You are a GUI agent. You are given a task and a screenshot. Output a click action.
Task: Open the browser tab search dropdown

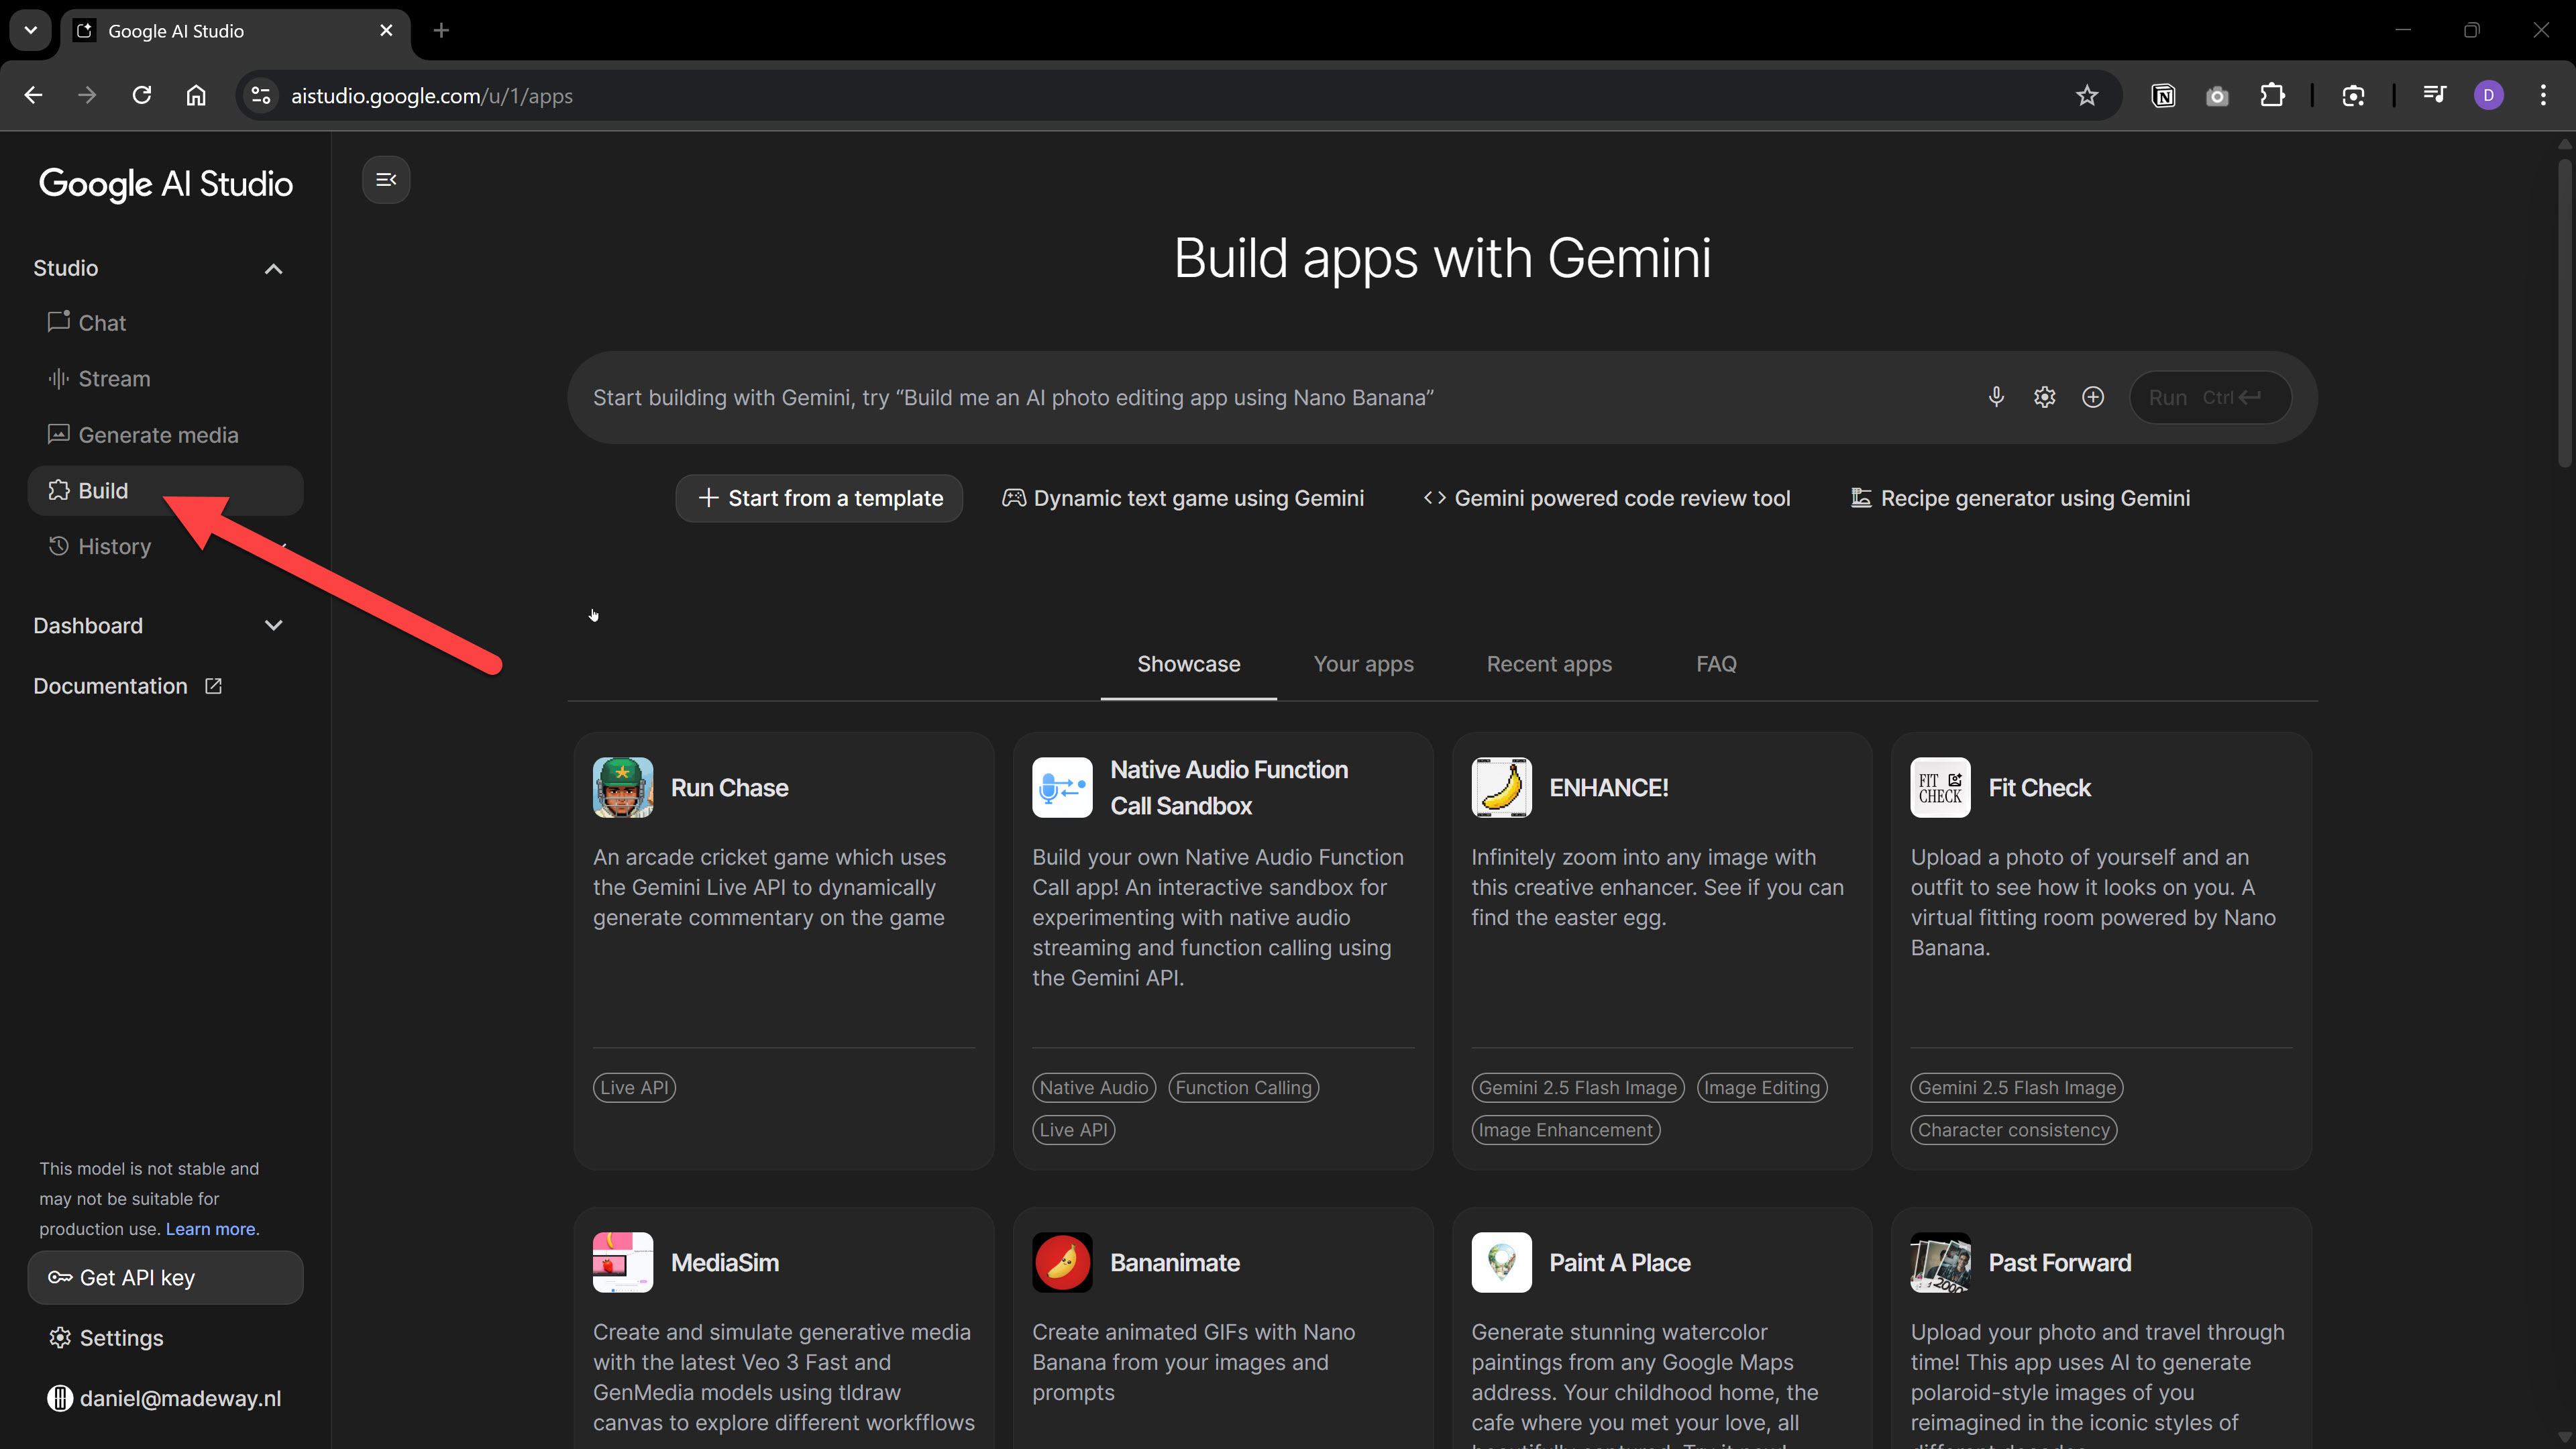point(30,30)
